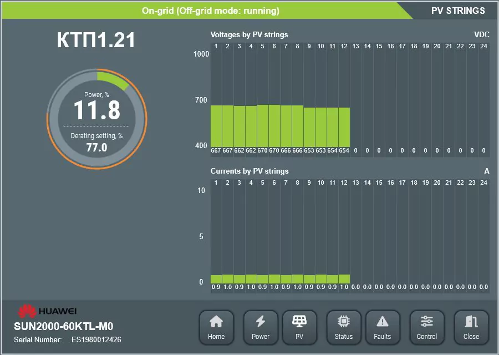Click the 1000 voltage axis label
Viewport: 499px width, 355px height.
[201, 54]
